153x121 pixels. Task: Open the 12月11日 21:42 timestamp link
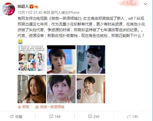[x=30, y=12]
